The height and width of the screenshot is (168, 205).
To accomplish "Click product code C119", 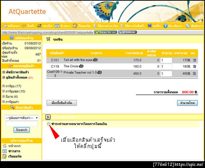I will (x=55, y=66).
